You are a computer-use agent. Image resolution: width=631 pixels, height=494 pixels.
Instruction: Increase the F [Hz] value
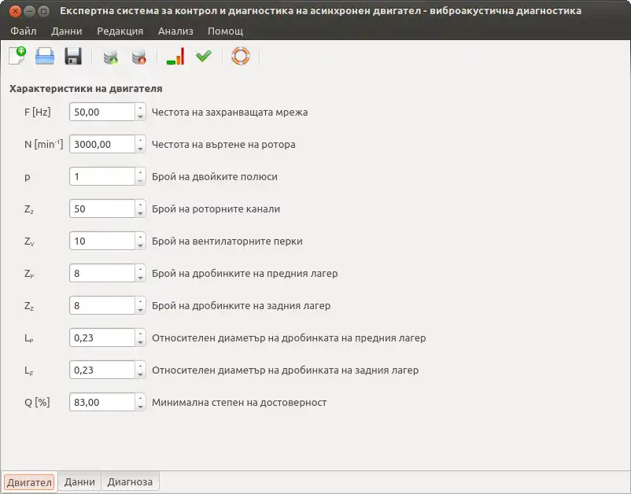(x=140, y=108)
